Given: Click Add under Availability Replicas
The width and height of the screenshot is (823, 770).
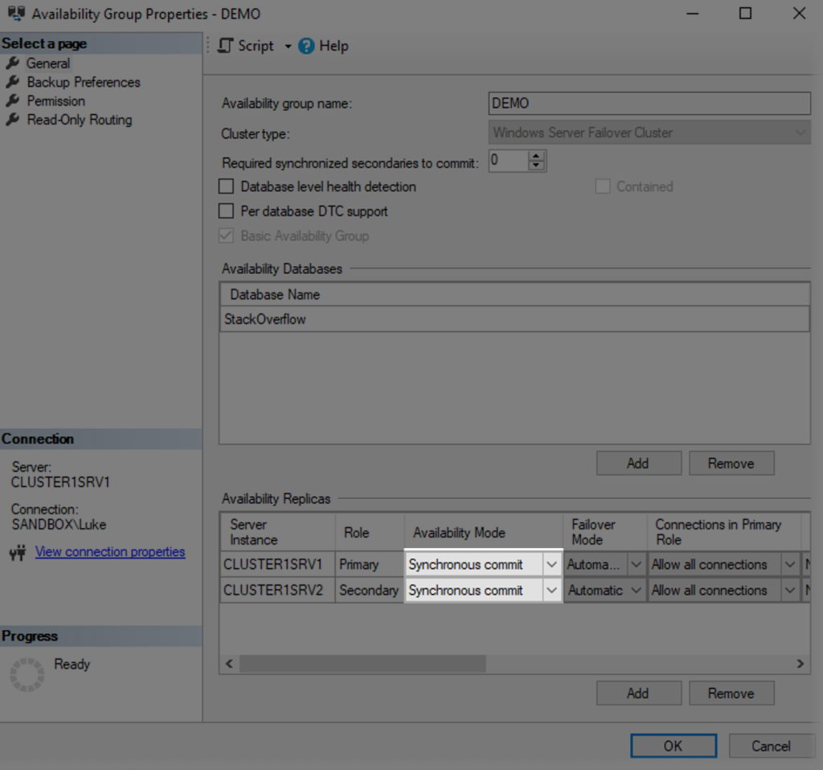Looking at the screenshot, I should (638, 693).
